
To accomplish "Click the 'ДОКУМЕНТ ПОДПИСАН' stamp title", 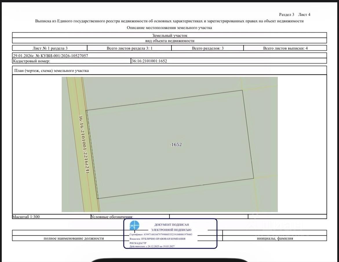I will [172, 225].
